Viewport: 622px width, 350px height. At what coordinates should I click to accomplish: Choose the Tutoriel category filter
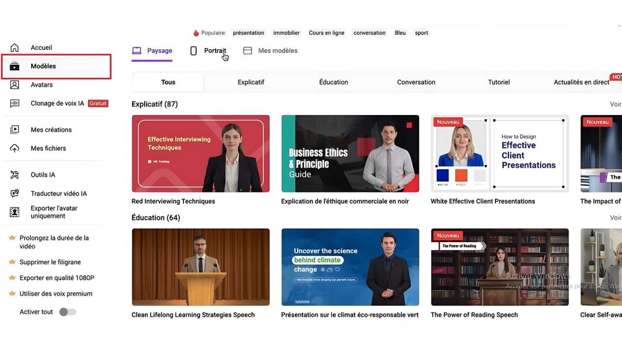tap(499, 82)
